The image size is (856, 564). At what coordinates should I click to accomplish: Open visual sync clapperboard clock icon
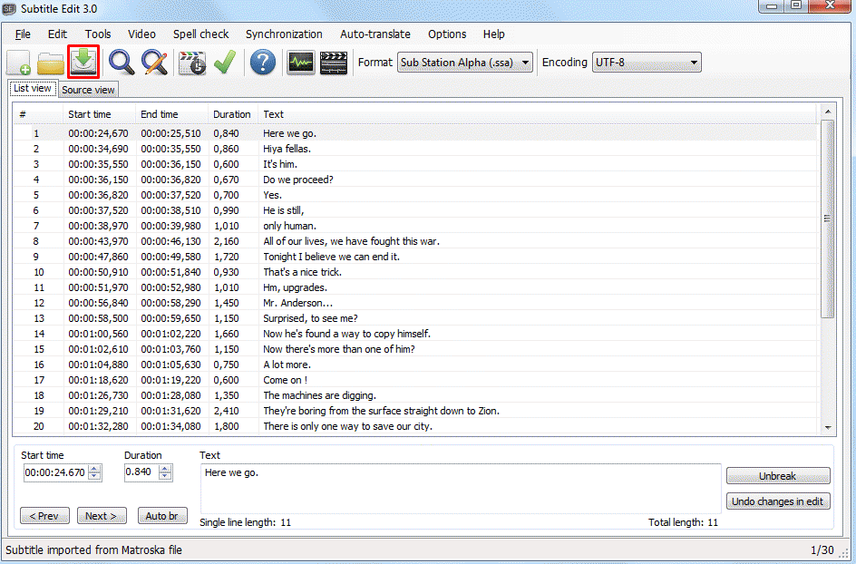[x=192, y=63]
